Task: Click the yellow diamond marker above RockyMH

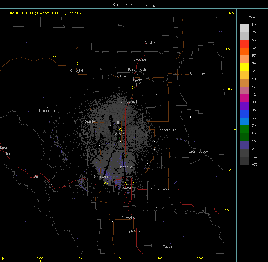Action: tap(78, 63)
